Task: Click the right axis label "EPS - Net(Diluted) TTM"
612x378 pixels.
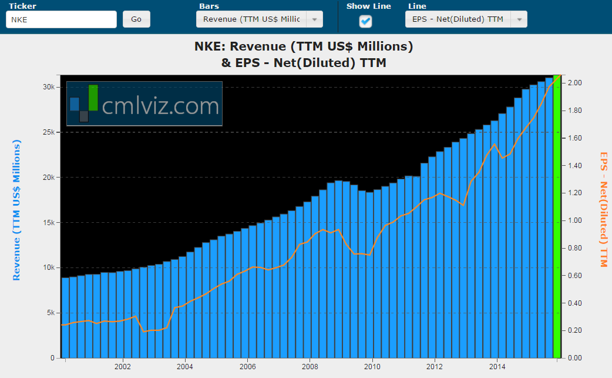Action: 603,210
